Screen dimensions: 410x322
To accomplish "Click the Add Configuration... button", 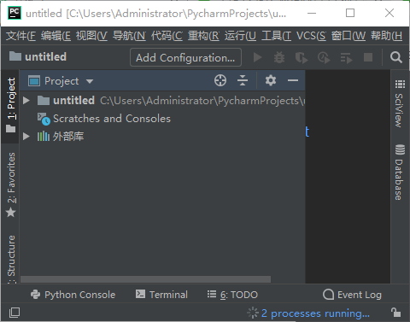I will pos(185,57).
